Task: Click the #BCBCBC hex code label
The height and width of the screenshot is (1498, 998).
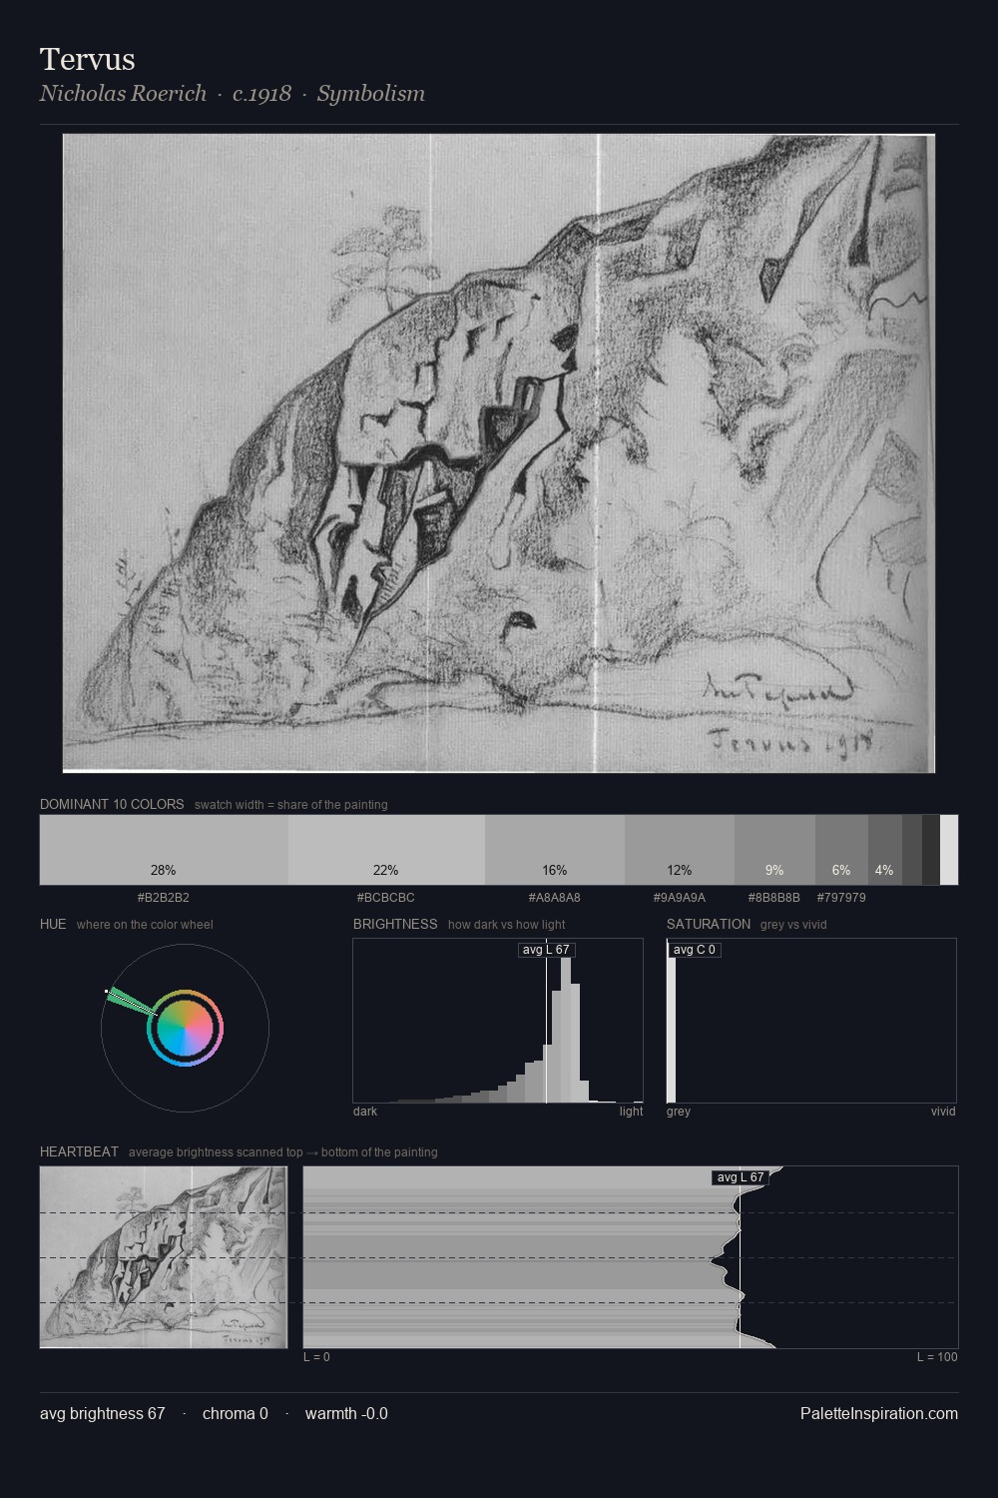Action: click(386, 898)
